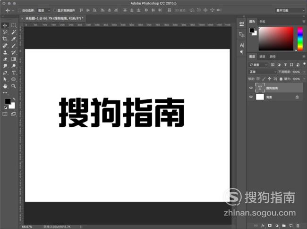Open the Character panel icon (A|)

242,45
